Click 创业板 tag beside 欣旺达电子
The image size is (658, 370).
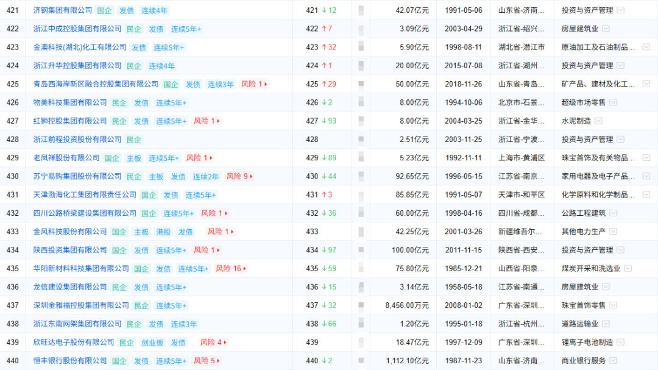(152, 343)
